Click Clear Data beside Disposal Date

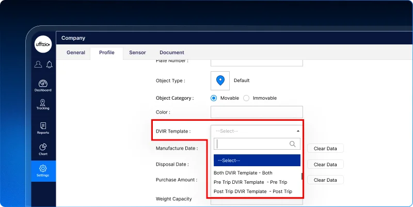pos(325,164)
